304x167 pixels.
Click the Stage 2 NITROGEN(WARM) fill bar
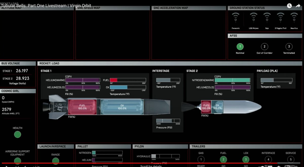[x=232, y=80]
